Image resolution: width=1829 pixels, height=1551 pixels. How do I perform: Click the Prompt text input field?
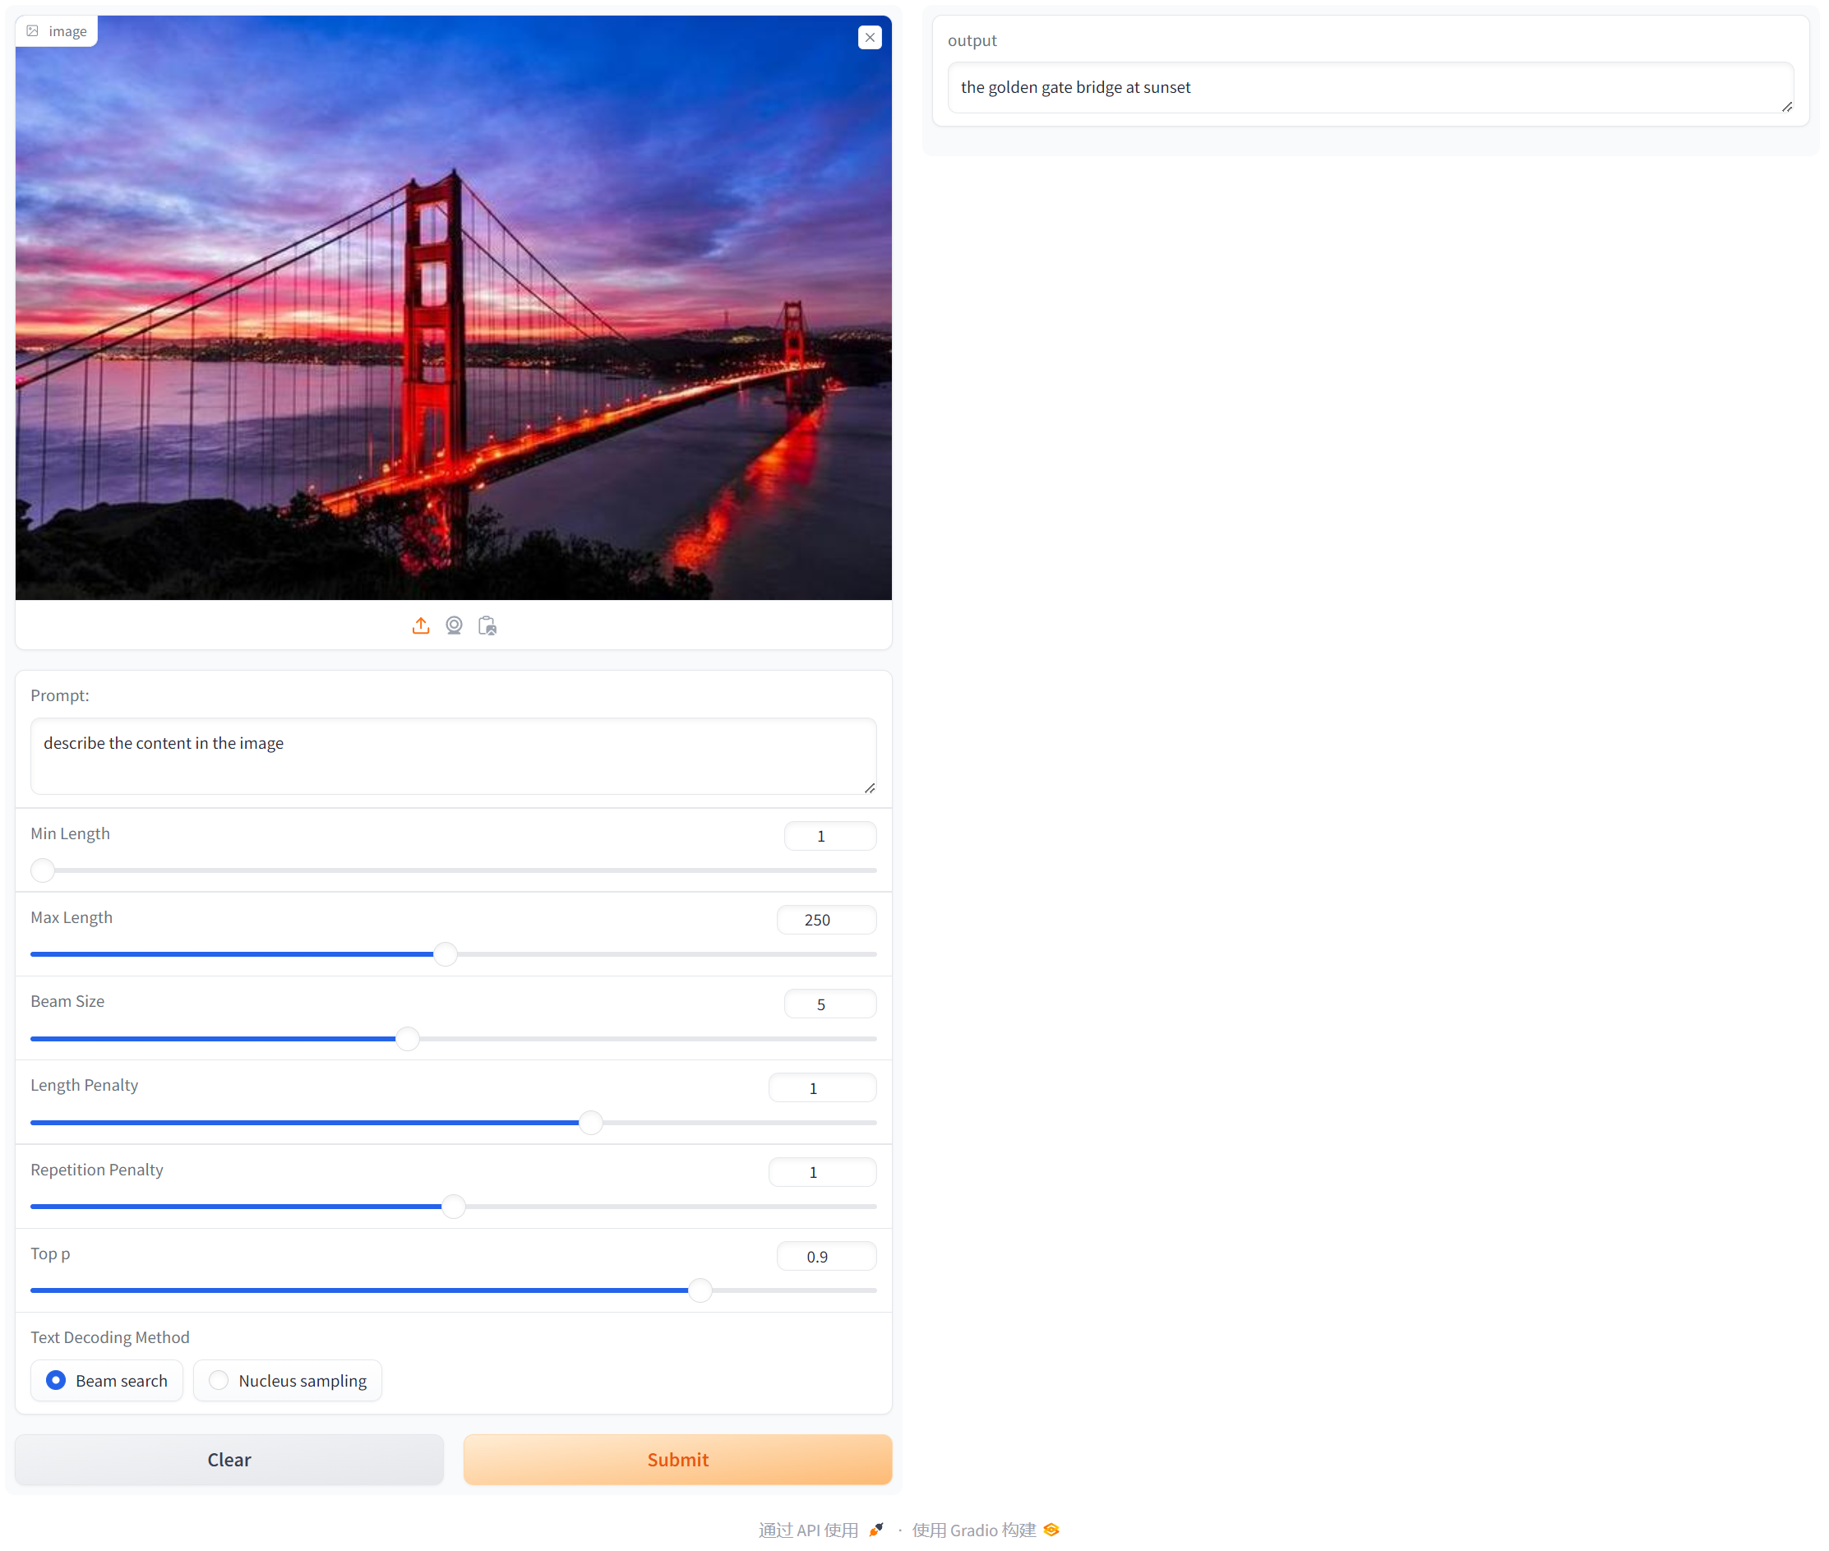[453, 756]
